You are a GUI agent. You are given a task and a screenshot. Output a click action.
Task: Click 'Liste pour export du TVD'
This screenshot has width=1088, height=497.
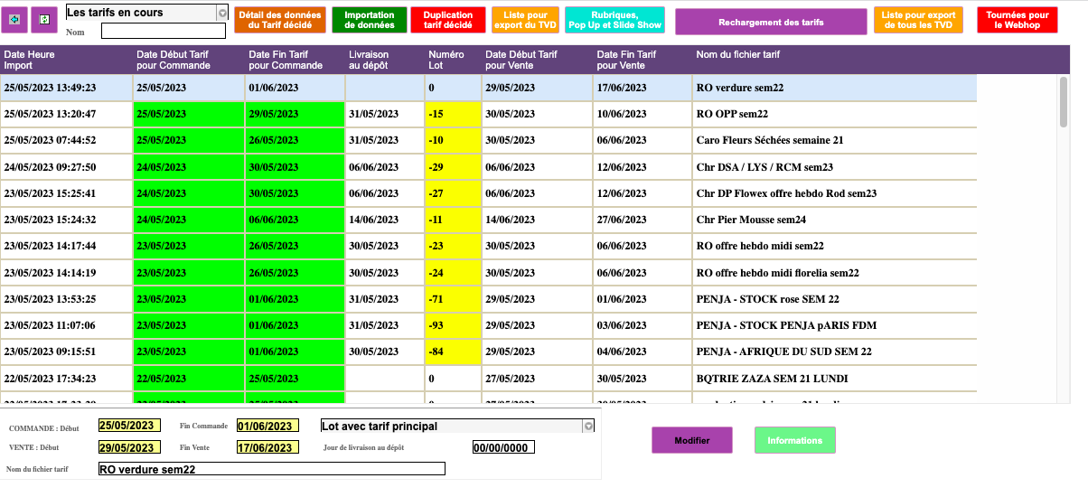tap(525, 20)
